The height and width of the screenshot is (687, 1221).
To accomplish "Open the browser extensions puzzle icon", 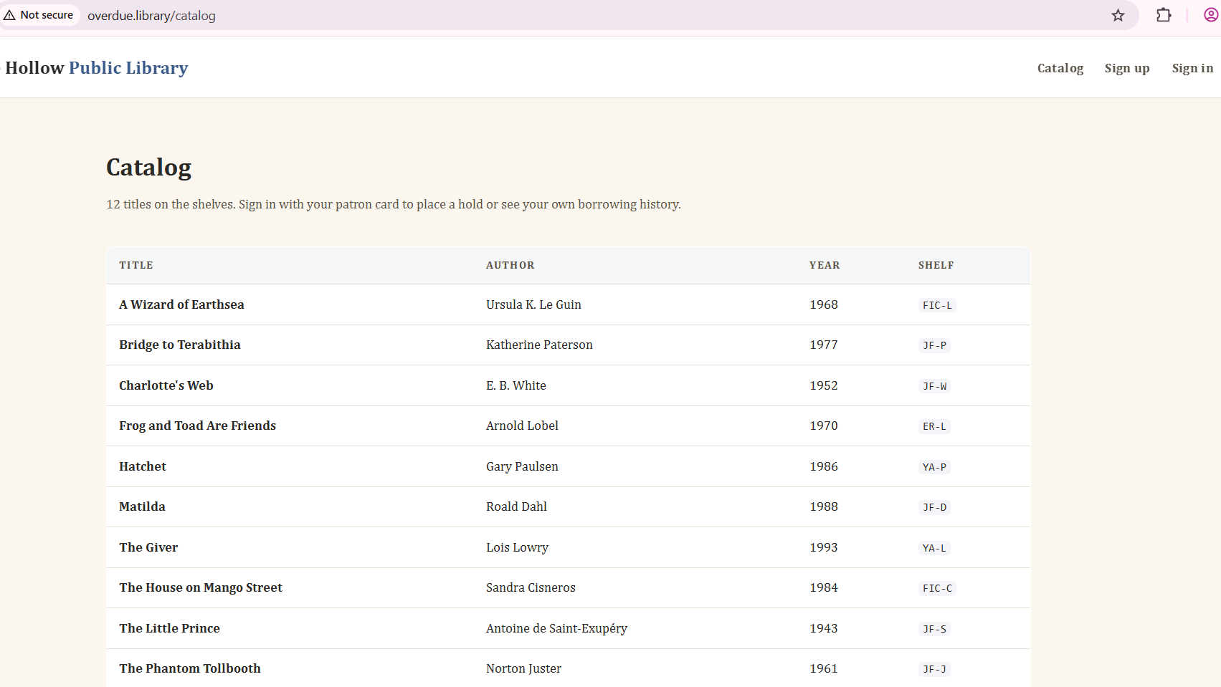I will (x=1164, y=15).
